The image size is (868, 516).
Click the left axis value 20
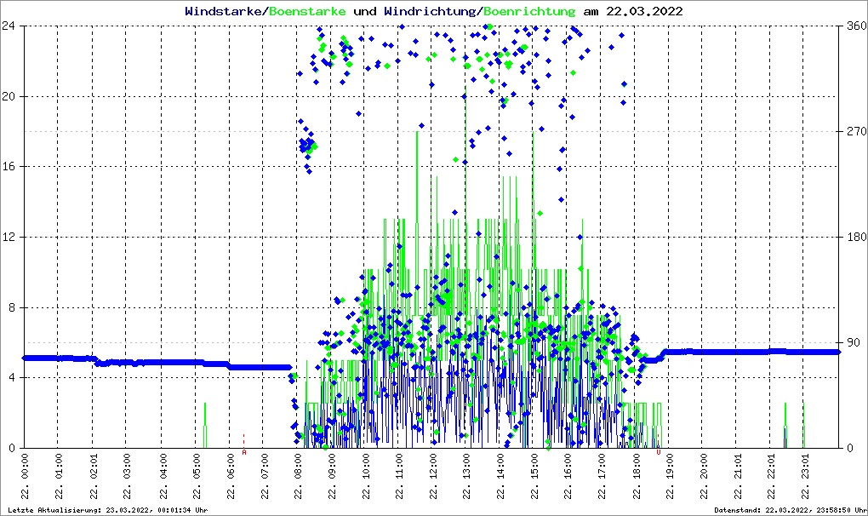tap(9, 96)
